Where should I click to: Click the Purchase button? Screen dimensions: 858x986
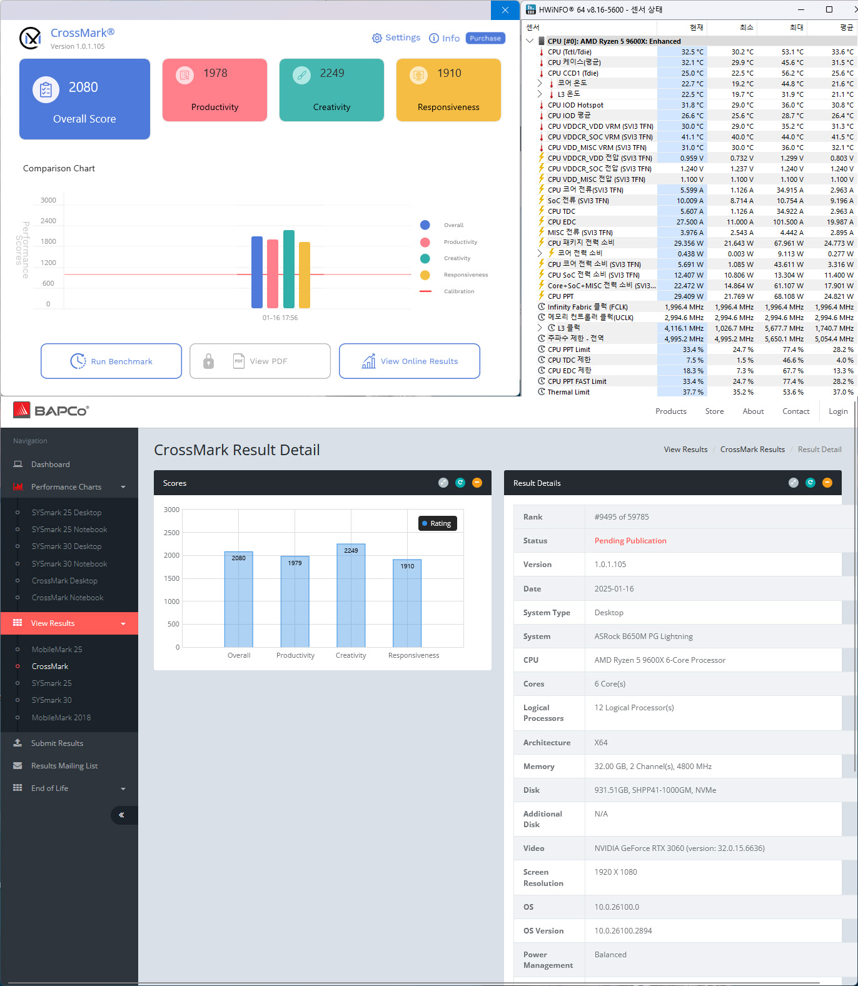point(485,38)
